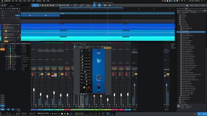
Task: Switch to the Loops browser tab
Action: [190, 9]
